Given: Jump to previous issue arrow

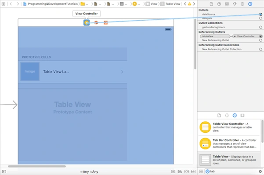Looking at the screenshot, I should tap(185, 4).
